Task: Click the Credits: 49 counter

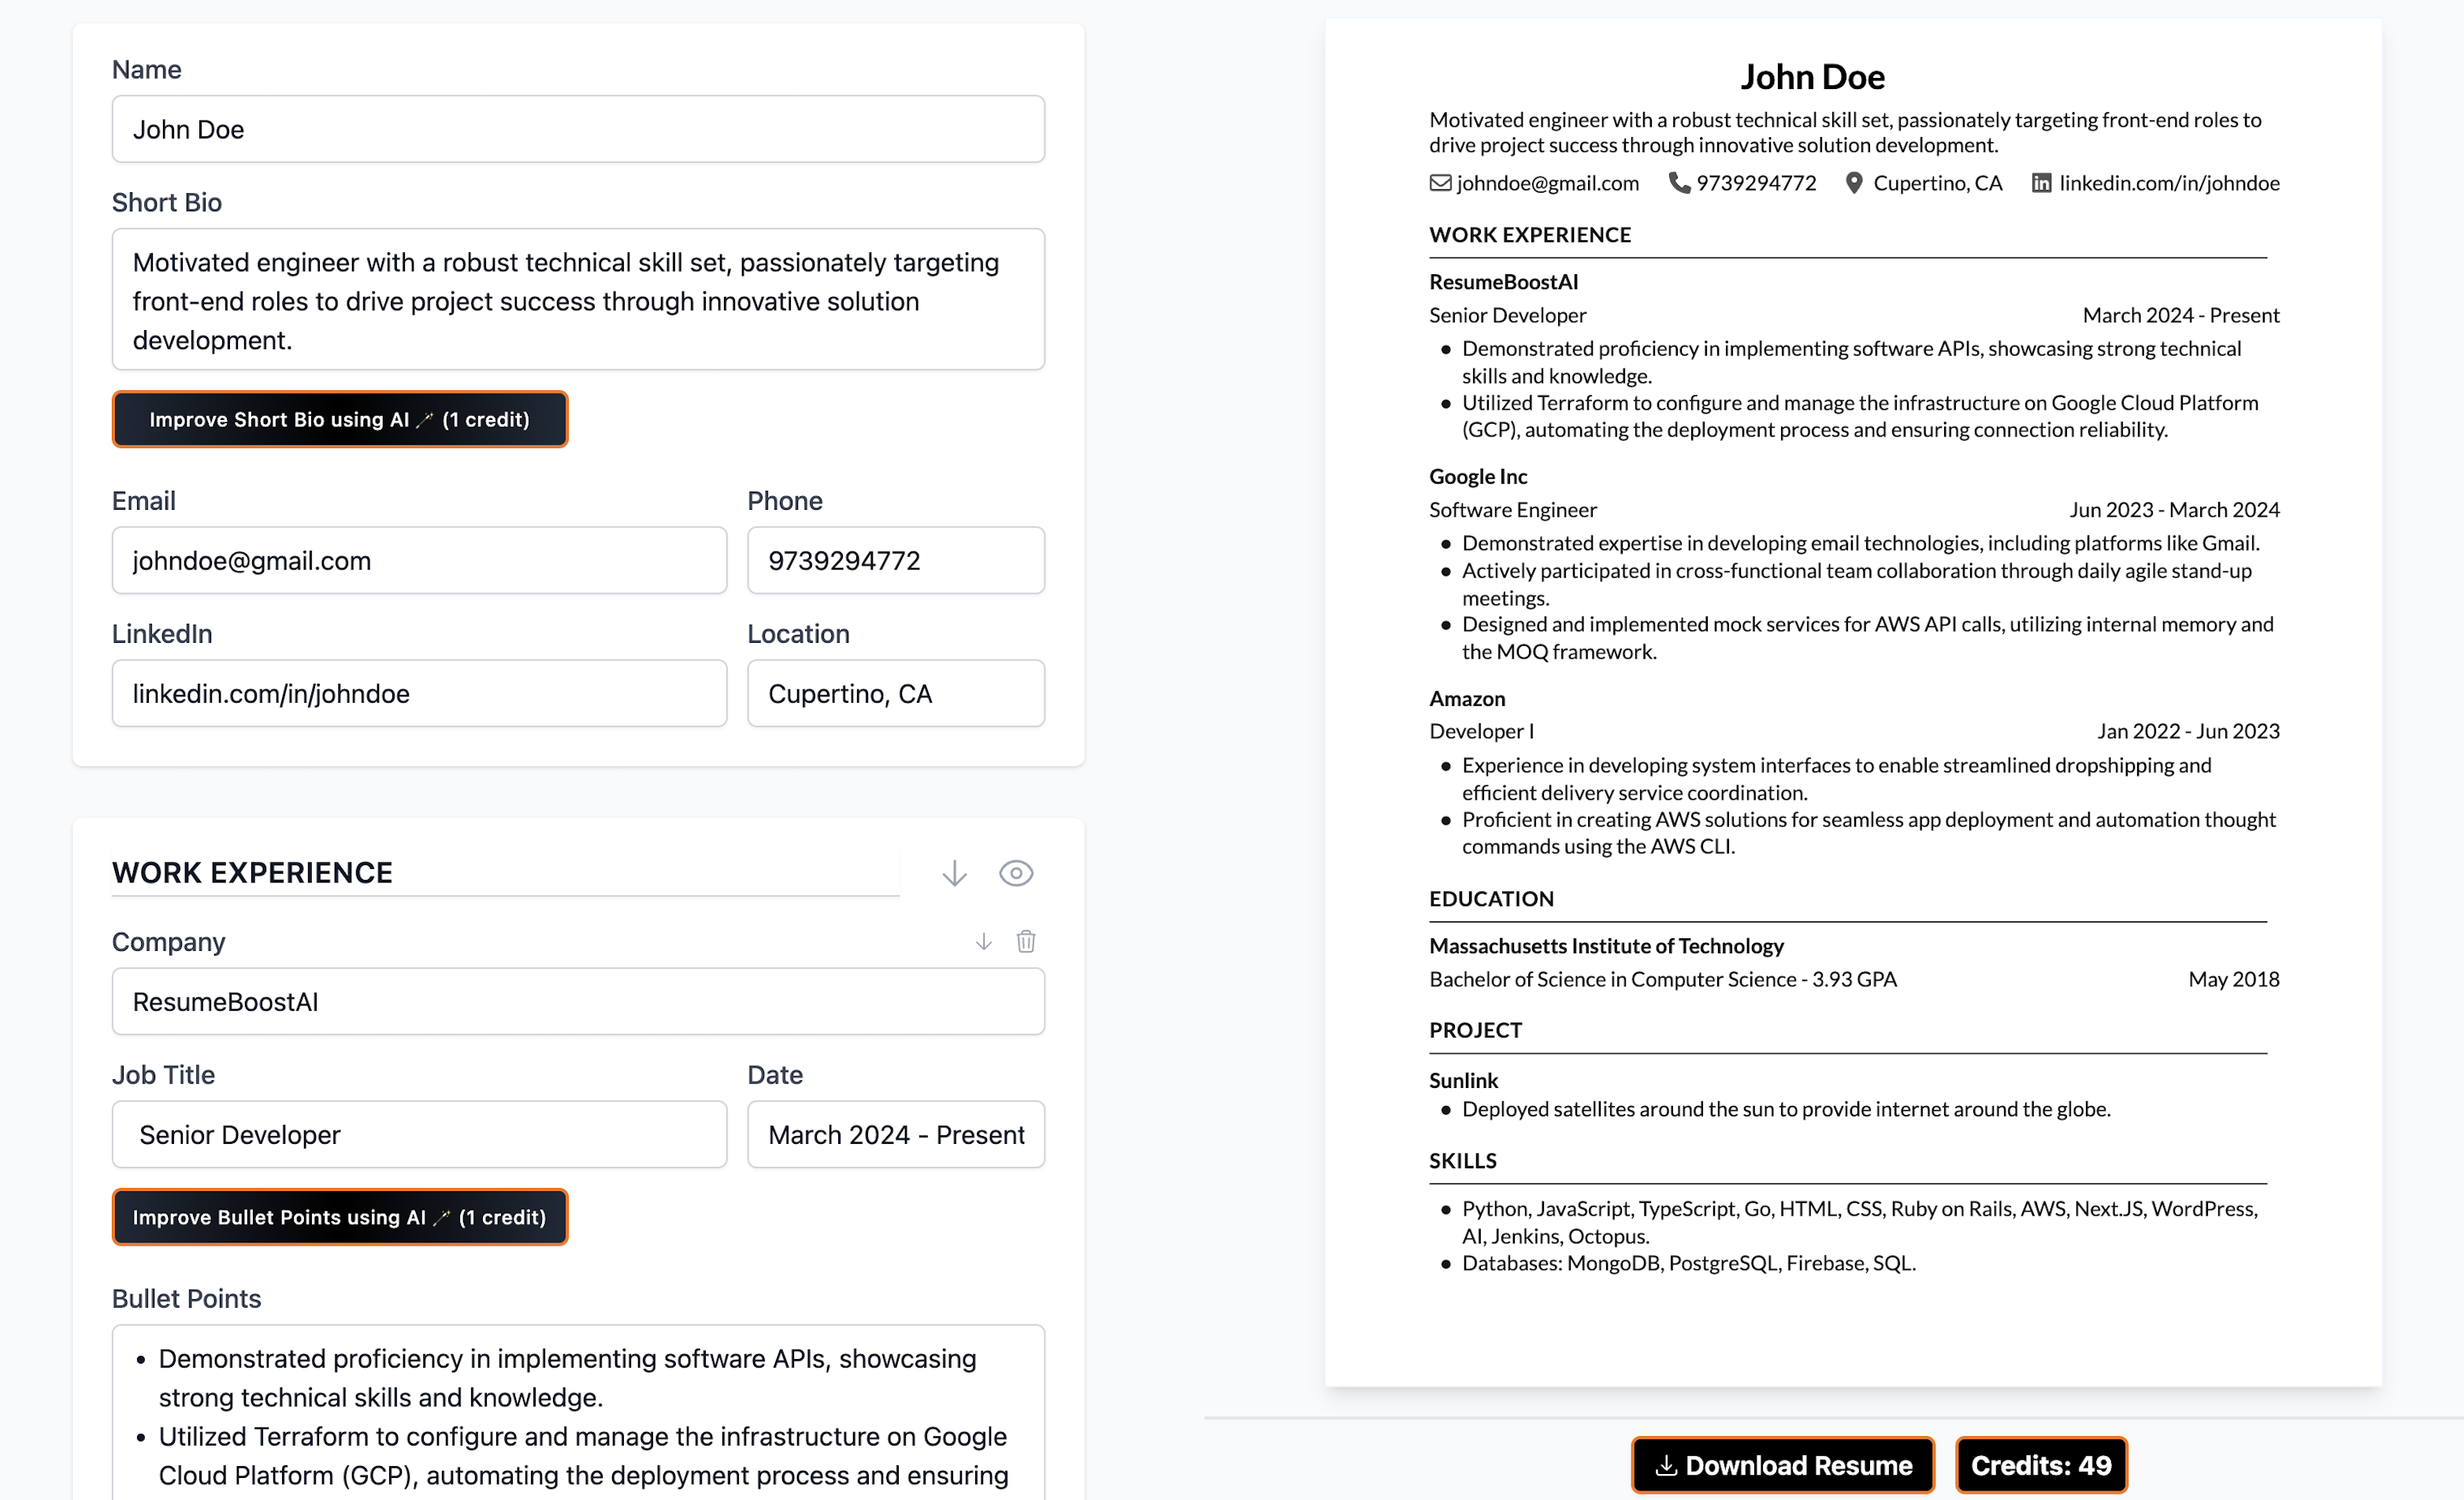Action: (2041, 1465)
